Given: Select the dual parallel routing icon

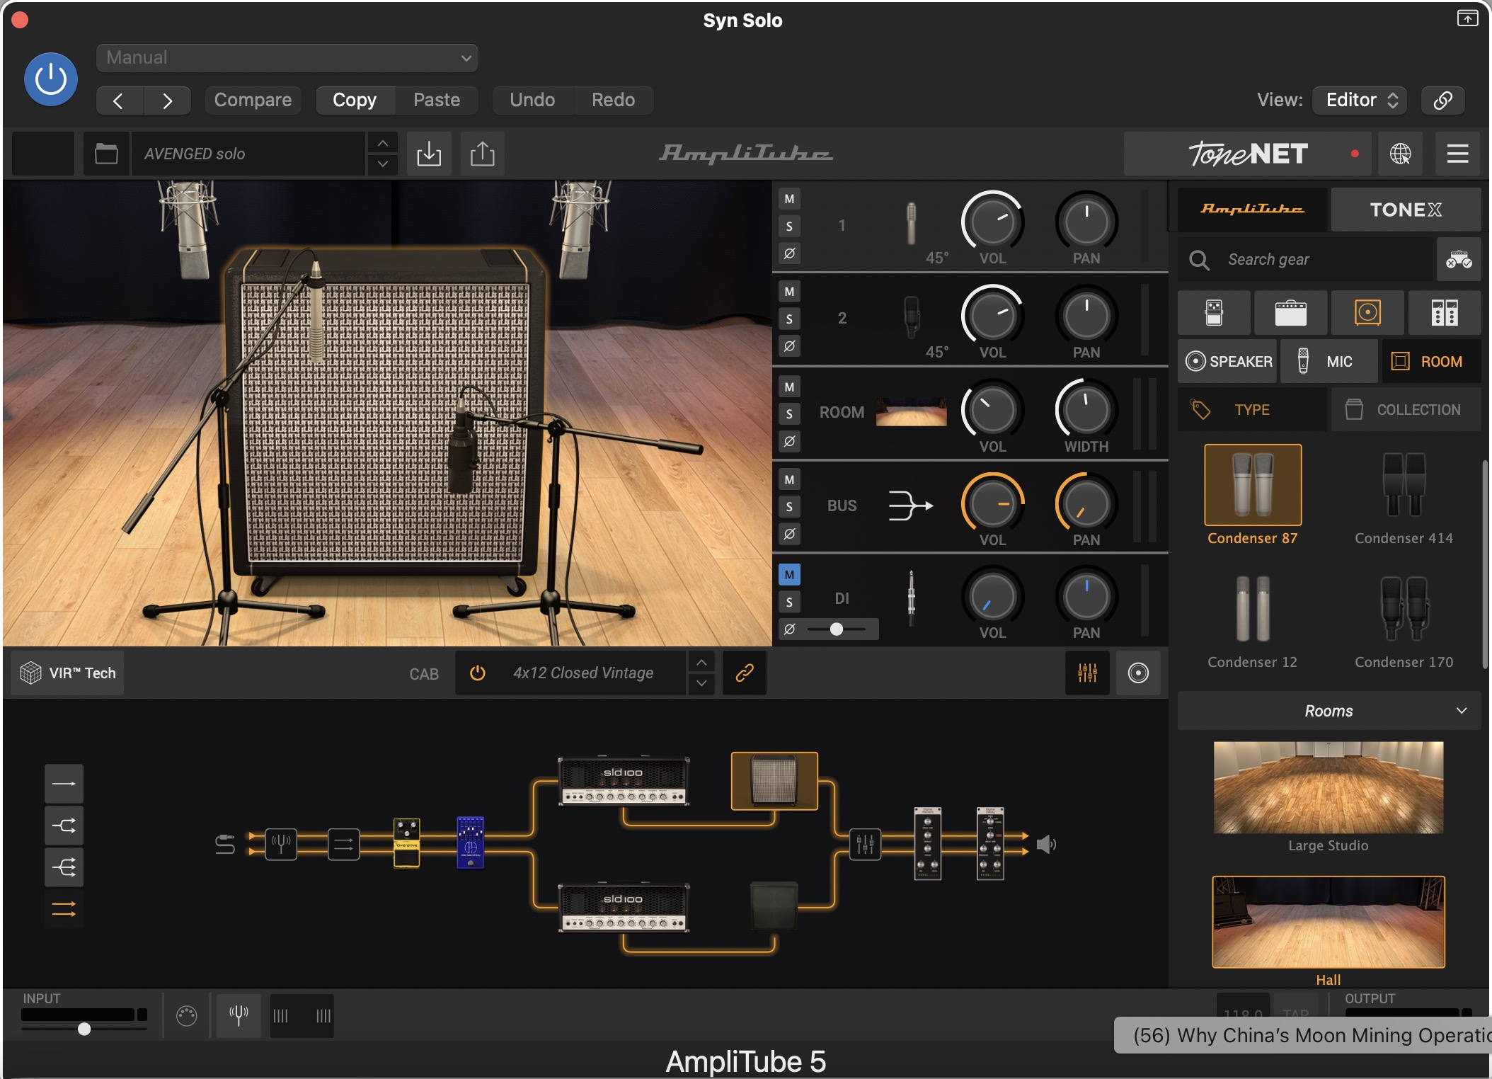Looking at the screenshot, I should (x=64, y=909).
